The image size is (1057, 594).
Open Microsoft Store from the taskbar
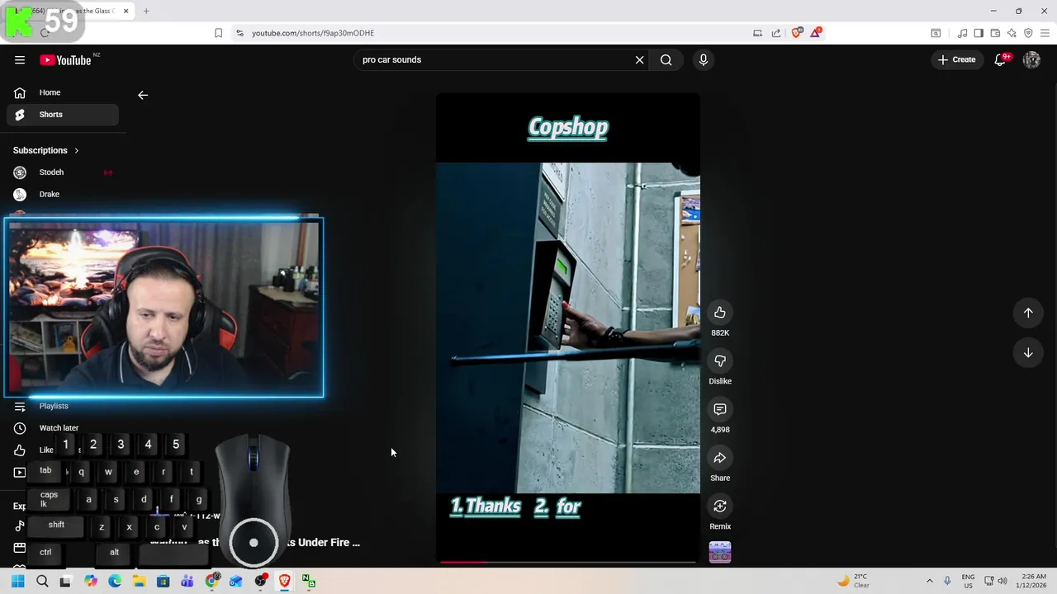click(164, 581)
